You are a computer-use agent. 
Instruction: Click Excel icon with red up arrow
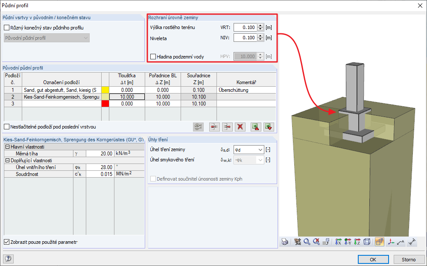[x=256, y=127]
